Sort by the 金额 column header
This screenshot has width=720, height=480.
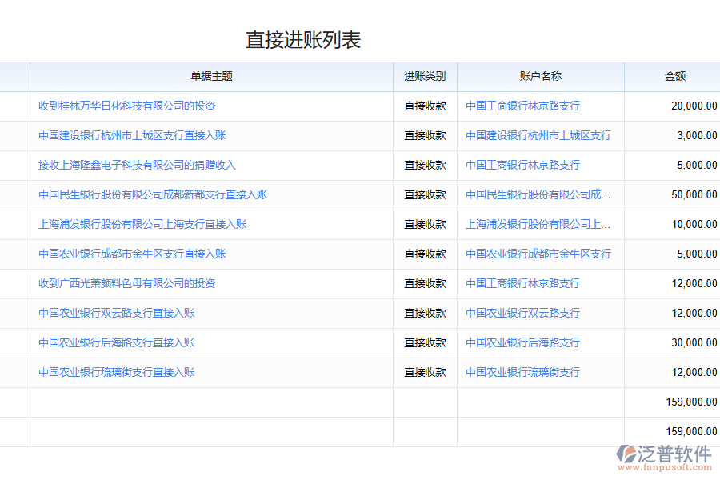point(677,76)
